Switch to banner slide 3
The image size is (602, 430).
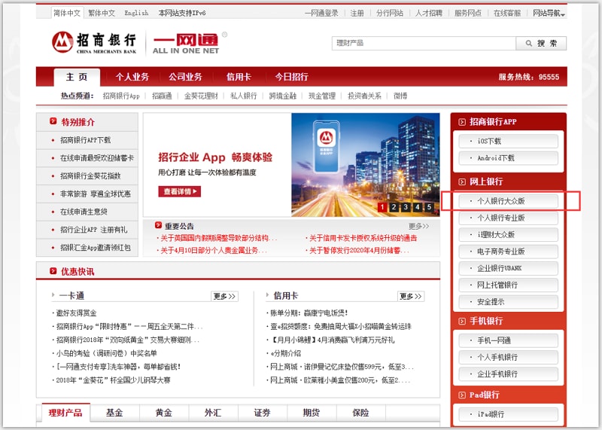[406, 207]
